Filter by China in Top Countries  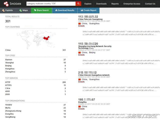(x=35, y=50)
